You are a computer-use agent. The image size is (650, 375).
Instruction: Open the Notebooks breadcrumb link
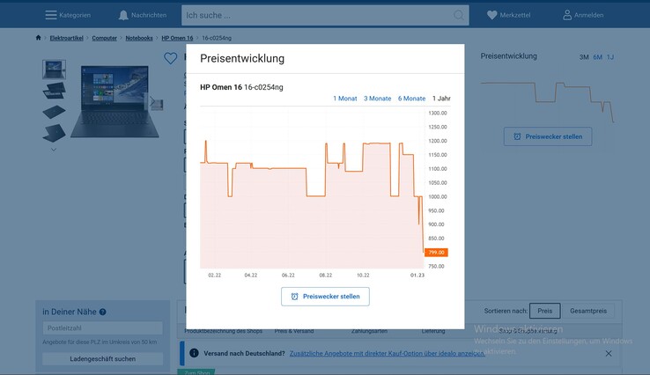[x=139, y=38]
